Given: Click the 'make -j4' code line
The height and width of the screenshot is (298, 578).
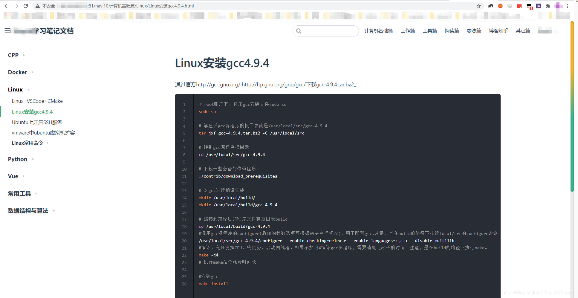Looking at the screenshot, I should point(208,255).
